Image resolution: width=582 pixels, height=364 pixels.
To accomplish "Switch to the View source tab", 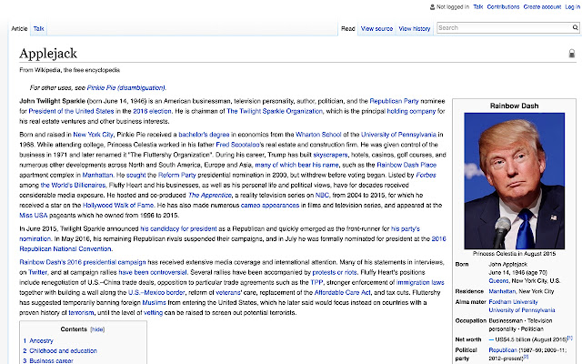I will (x=376, y=28).
